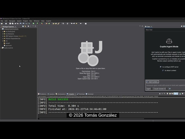185x139 pixels.
Task: Expand Maven Dependencies node
Action: 3,39
